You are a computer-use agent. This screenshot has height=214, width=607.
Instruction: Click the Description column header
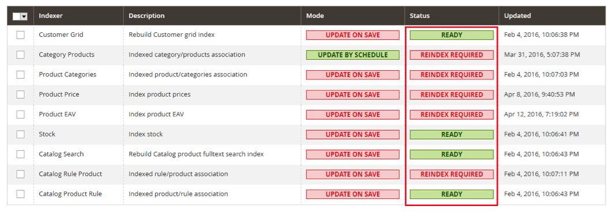coord(147,16)
